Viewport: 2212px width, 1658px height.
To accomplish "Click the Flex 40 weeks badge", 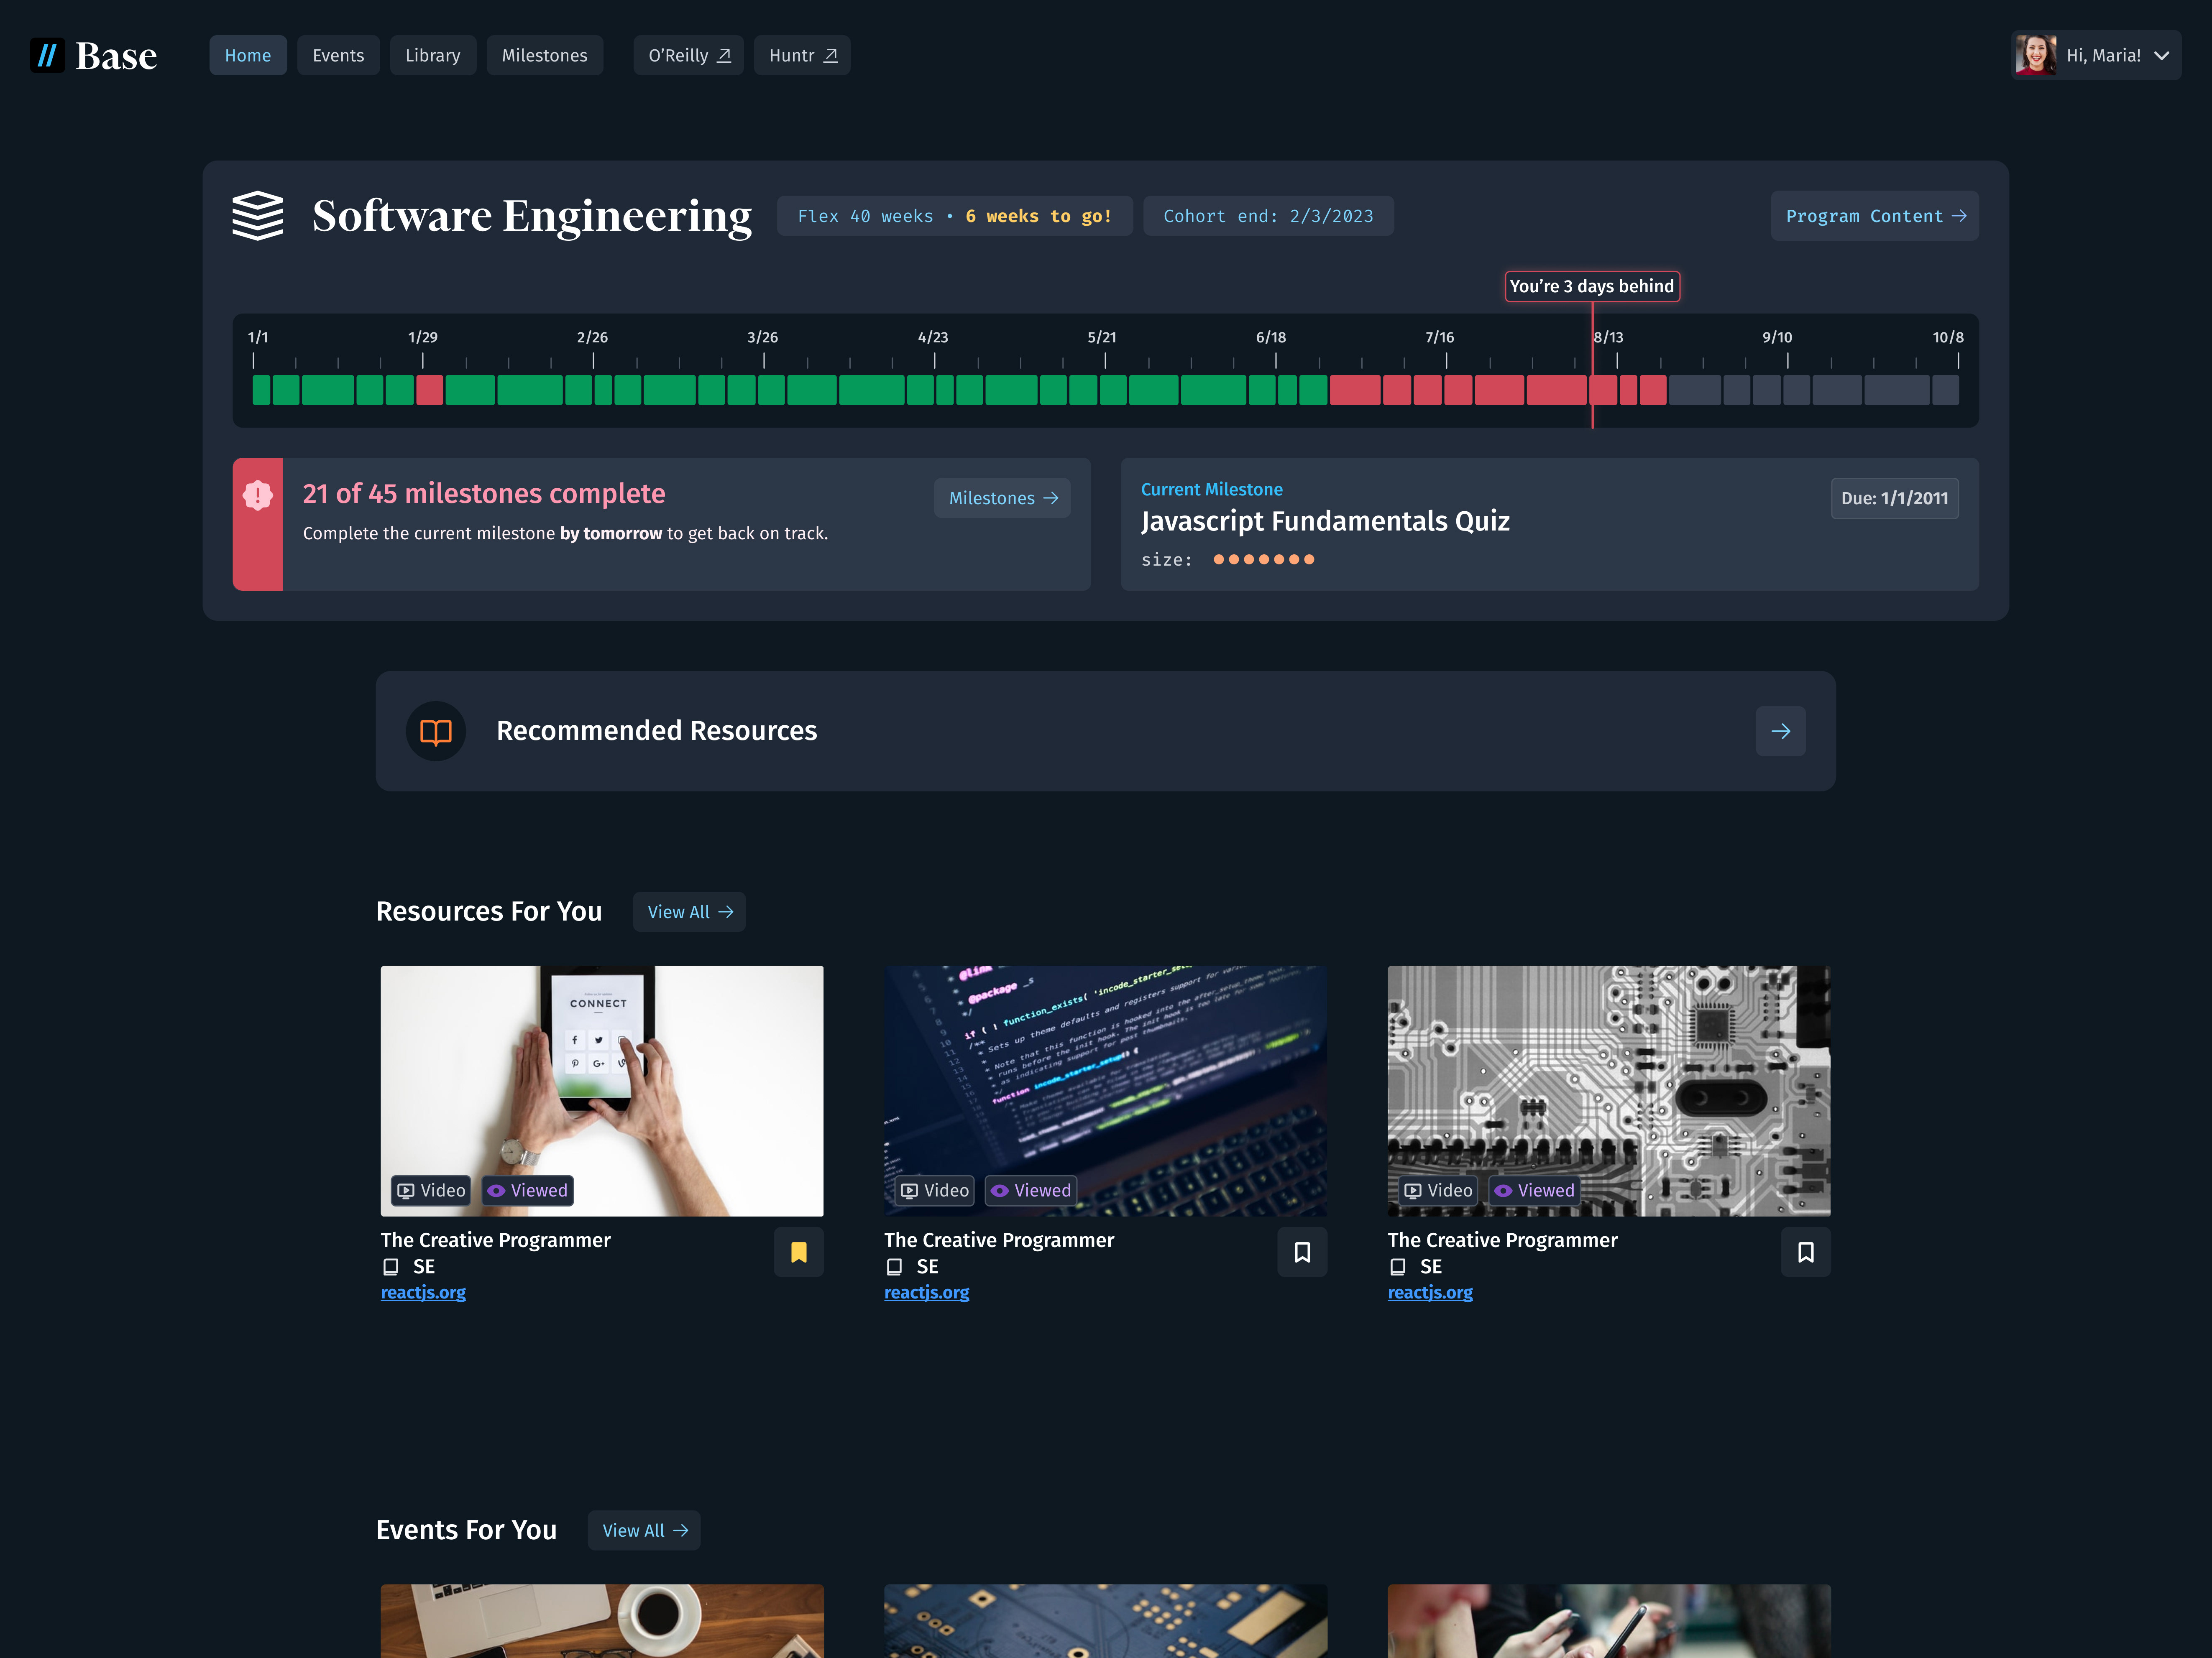I will pyautogui.click(x=954, y=216).
